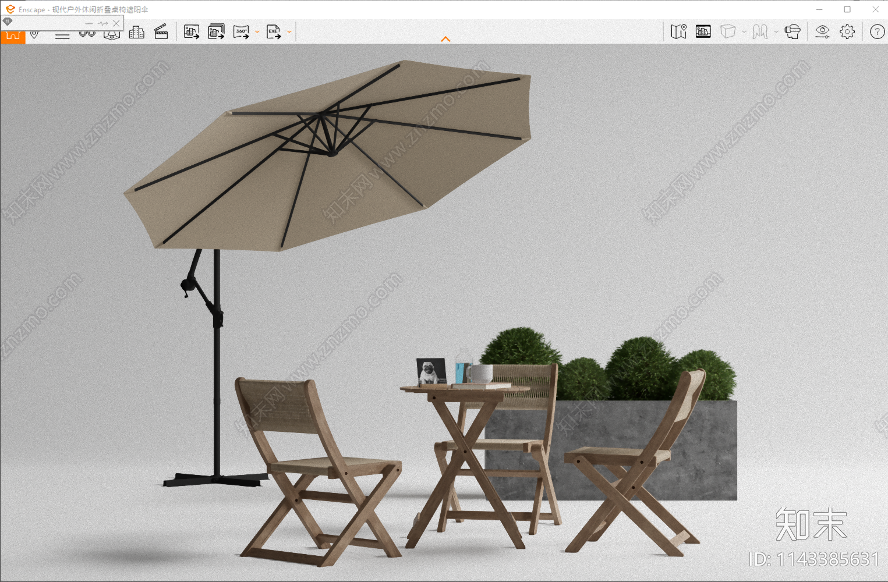This screenshot has height=582, width=888.
Task: Open the BIM info lines icon
Action: tap(62, 36)
